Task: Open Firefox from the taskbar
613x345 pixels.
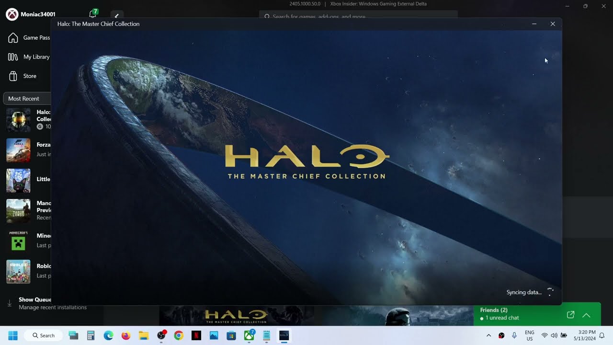Action: pyautogui.click(x=126, y=335)
